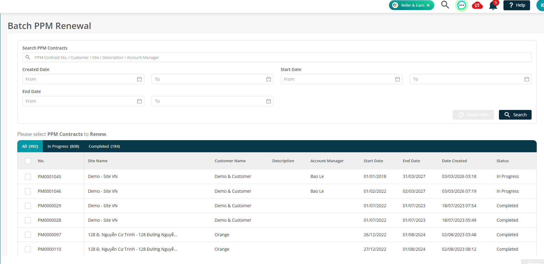Select the checkbox for PM0000097

pyautogui.click(x=28, y=235)
